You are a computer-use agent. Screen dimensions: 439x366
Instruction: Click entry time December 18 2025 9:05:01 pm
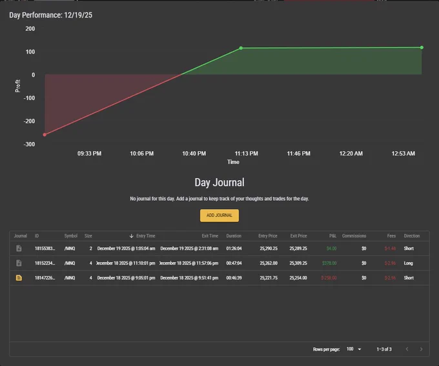pos(126,278)
